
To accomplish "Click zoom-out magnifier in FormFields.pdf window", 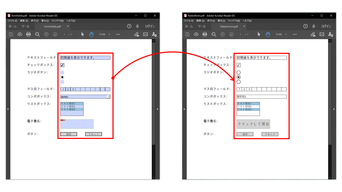I will coord(37,34).
